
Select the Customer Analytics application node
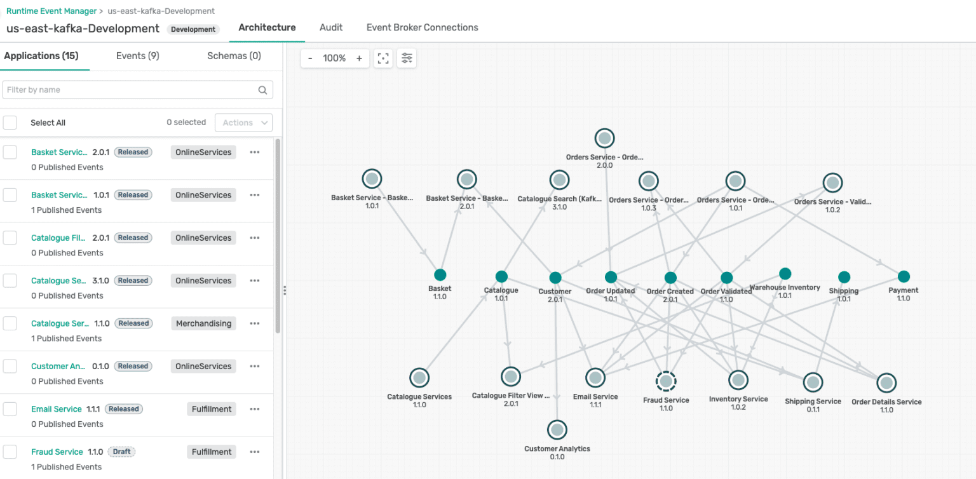pyautogui.click(x=557, y=430)
